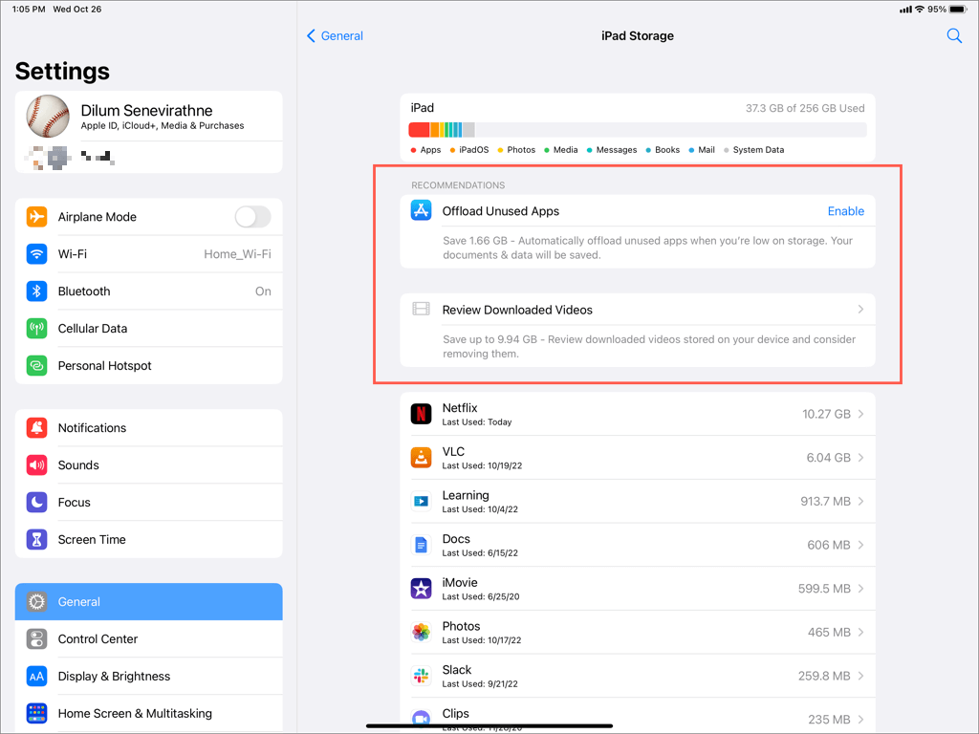The image size is (979, 734).
Task: Tap the Personal Hotspot icon
Action: (x=37, y=365)
